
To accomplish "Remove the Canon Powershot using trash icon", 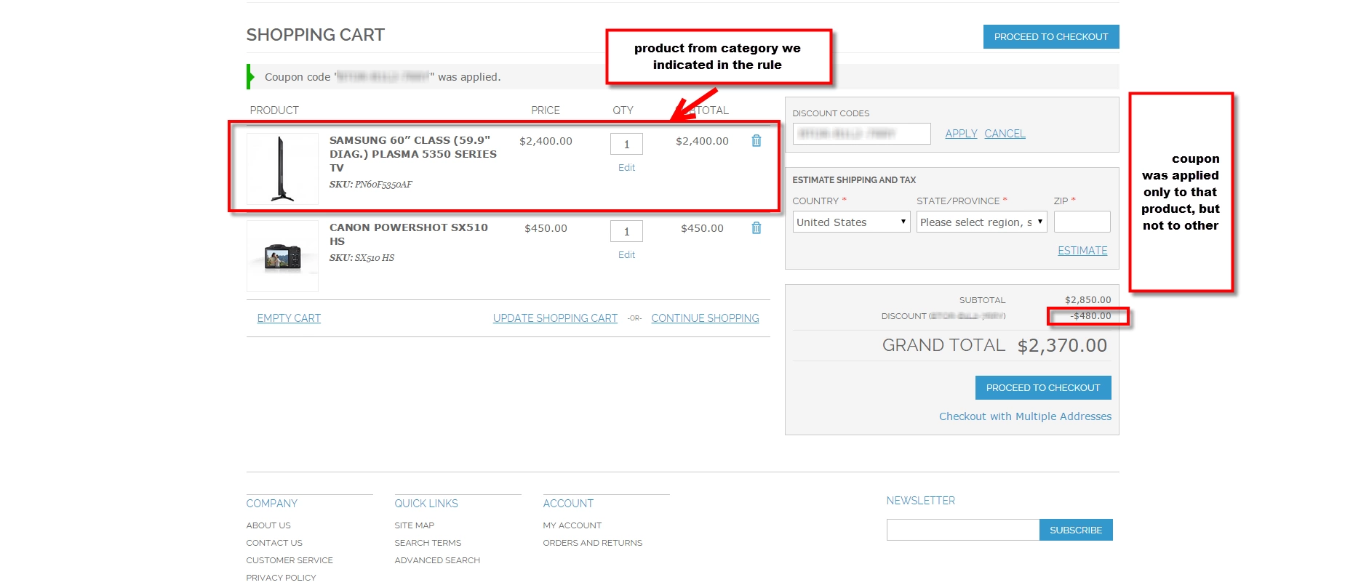I will coord(757,228).
